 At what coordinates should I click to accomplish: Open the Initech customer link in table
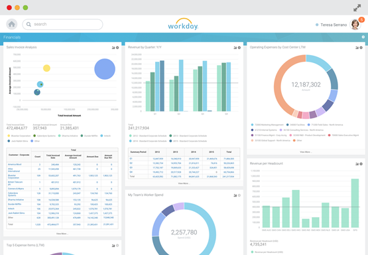(11, 209)
